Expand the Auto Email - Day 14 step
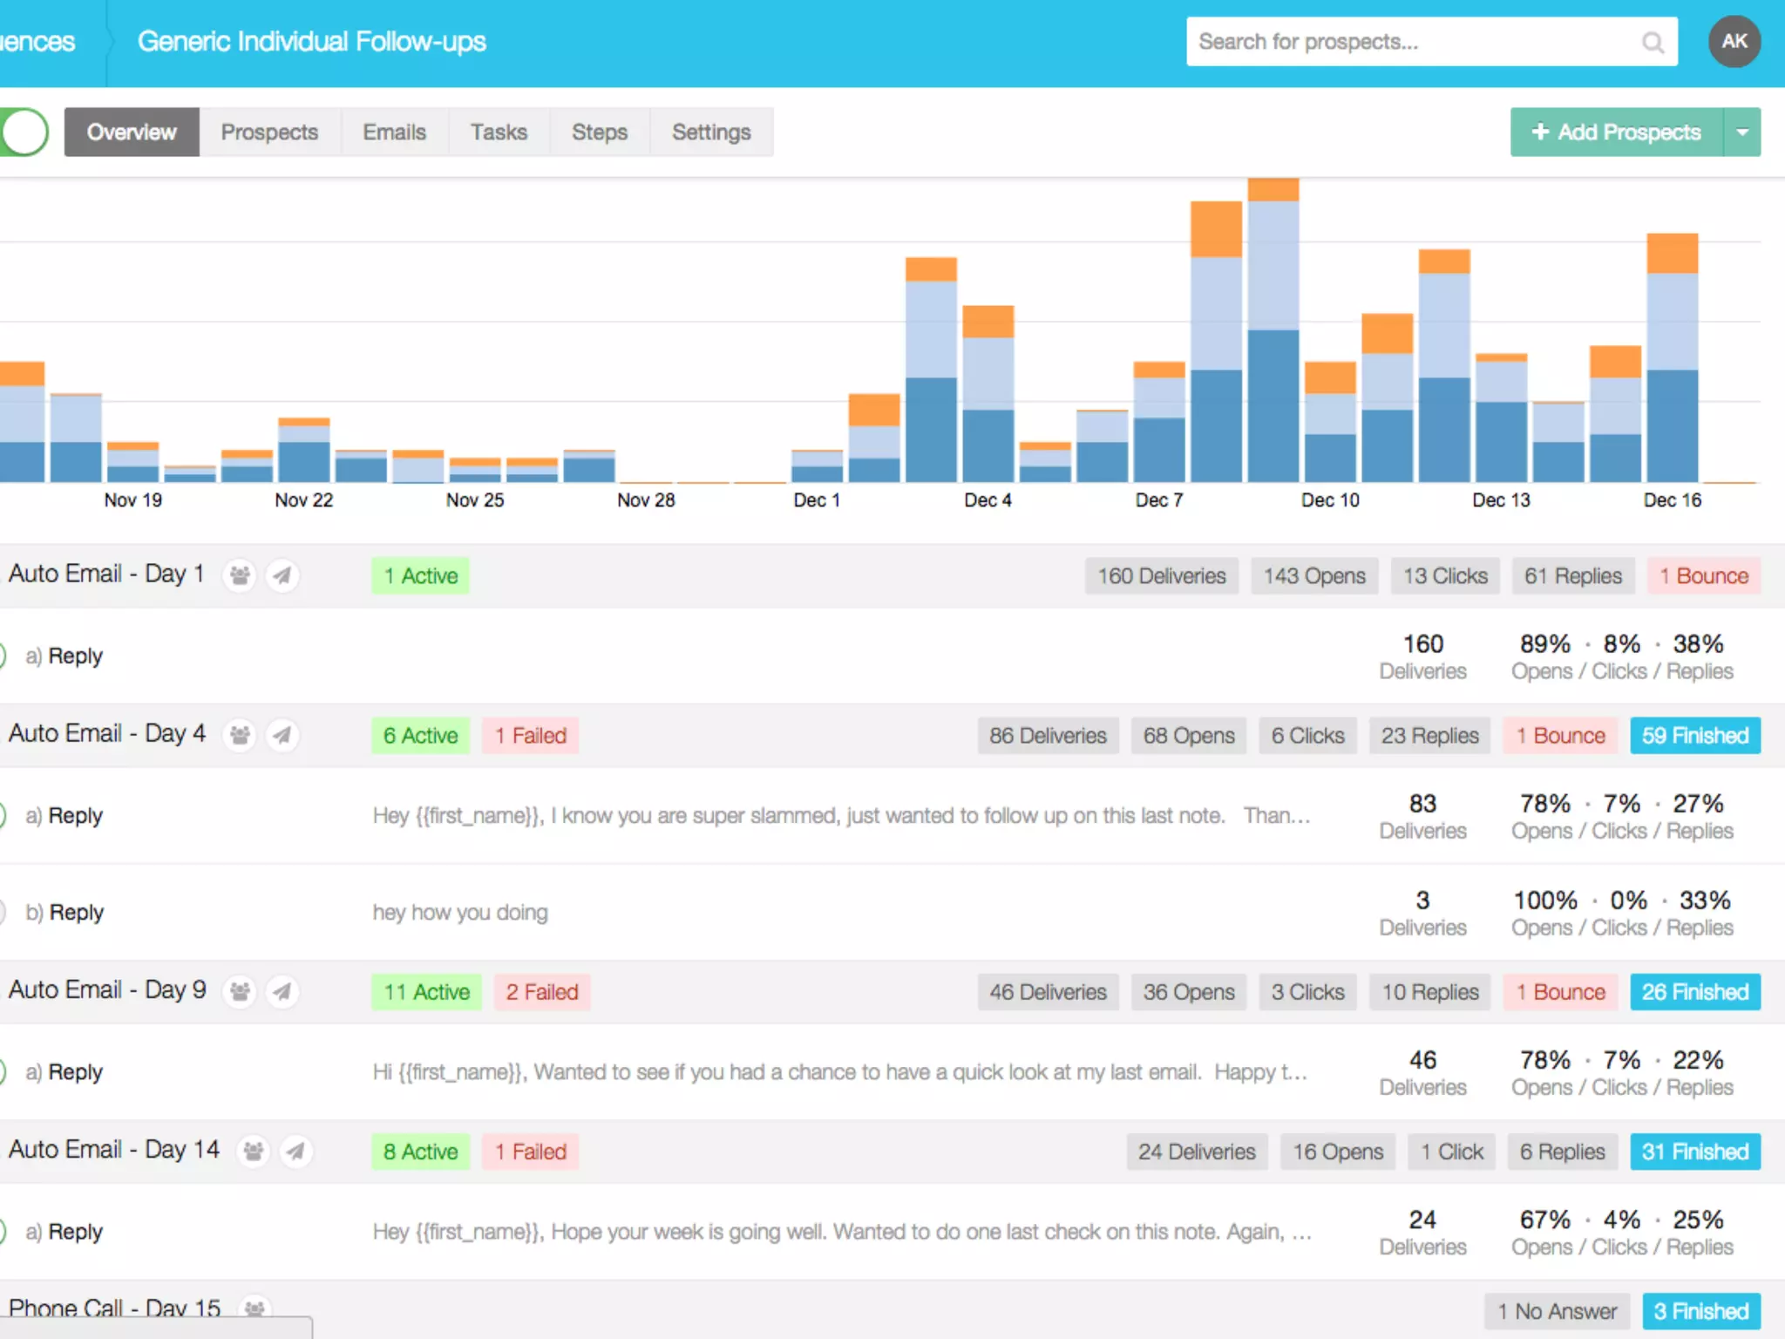The width and height of the screenshot is (1785, 1339). click(x=113, y=1150)
